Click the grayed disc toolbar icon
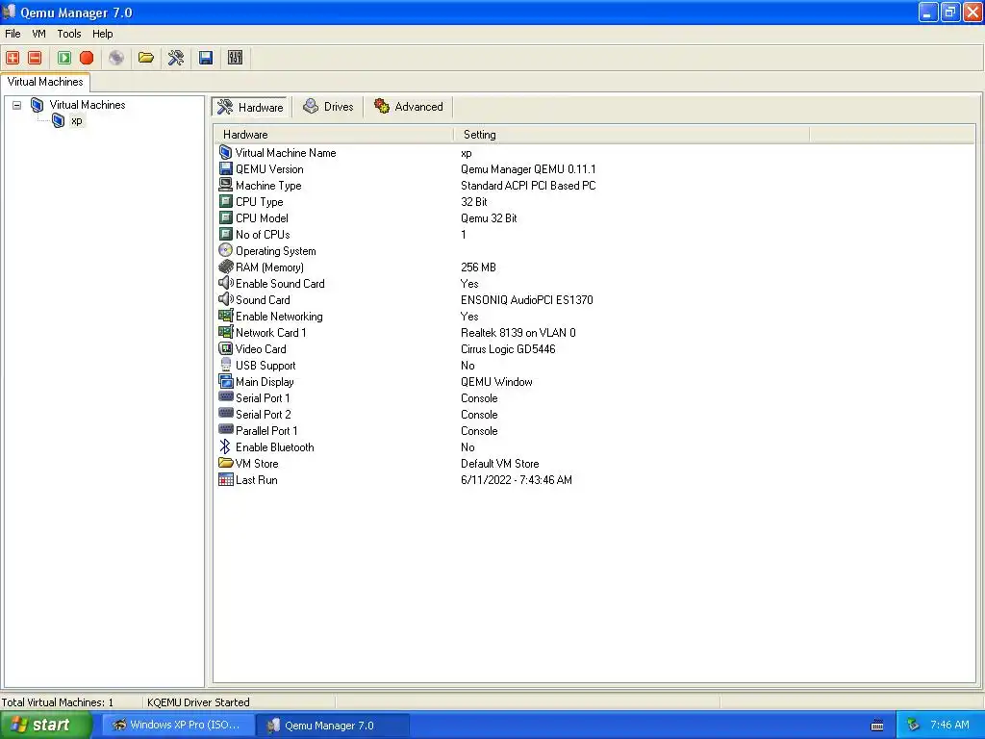 click(116, 58)
